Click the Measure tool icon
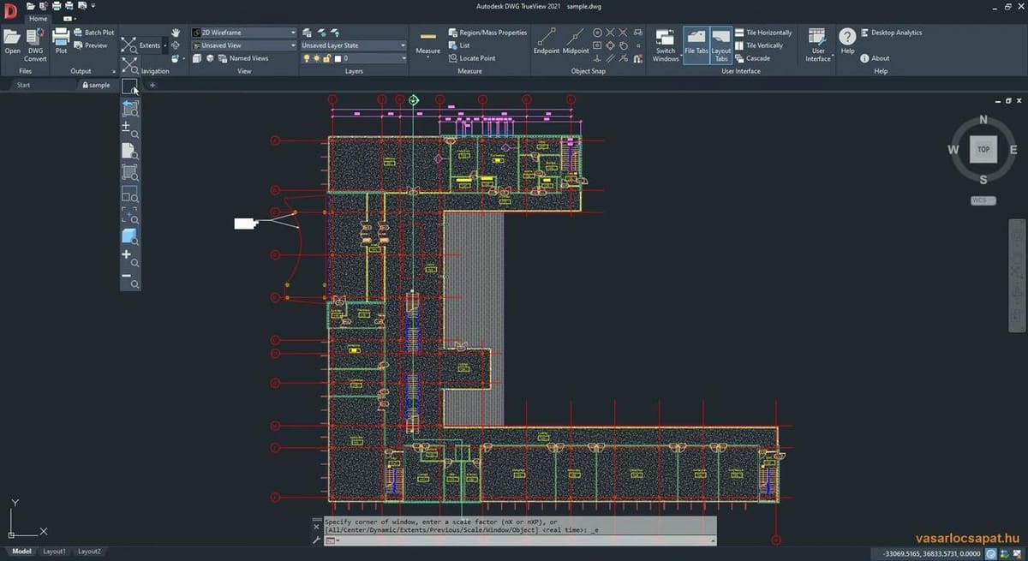Viewport: 1028px width, 561px height. click(x=427, y=38)
